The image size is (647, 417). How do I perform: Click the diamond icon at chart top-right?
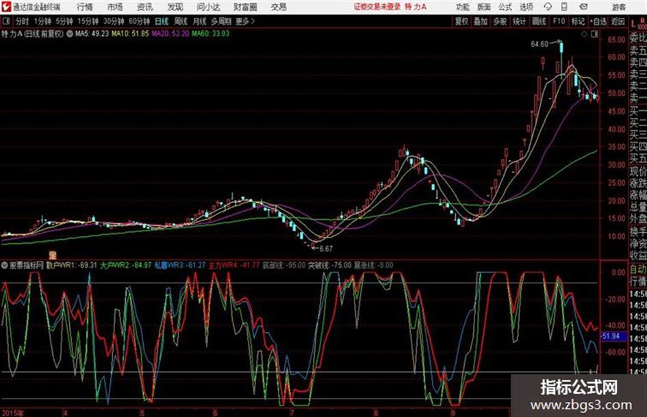(584, 34)
